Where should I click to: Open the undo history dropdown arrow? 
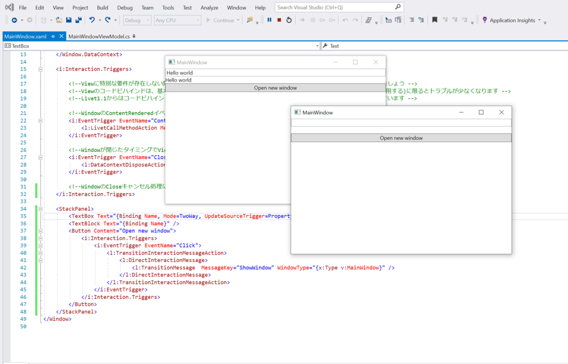click(x=100, y=21)
